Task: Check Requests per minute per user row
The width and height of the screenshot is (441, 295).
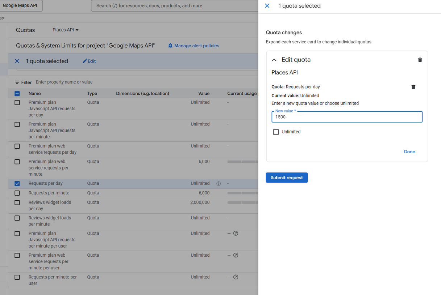Action: (x=17, y=277)
